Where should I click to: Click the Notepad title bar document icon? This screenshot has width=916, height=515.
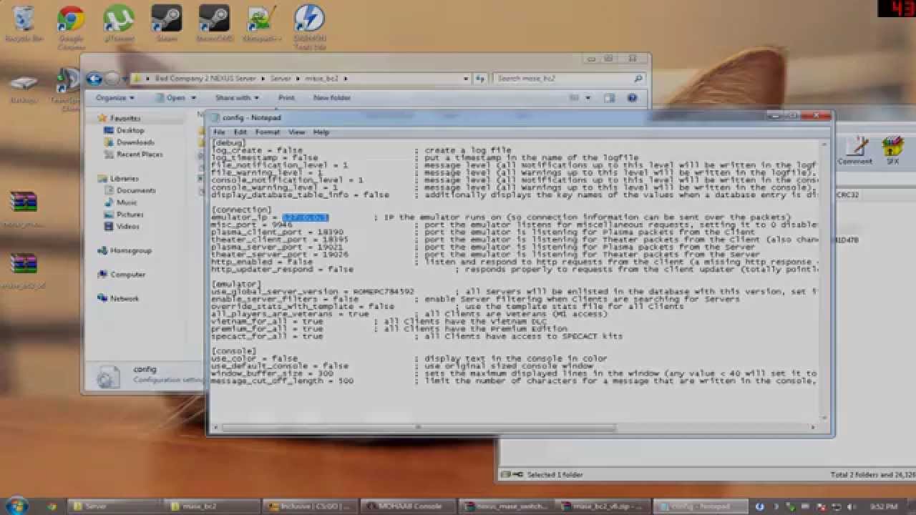(215, 117)
